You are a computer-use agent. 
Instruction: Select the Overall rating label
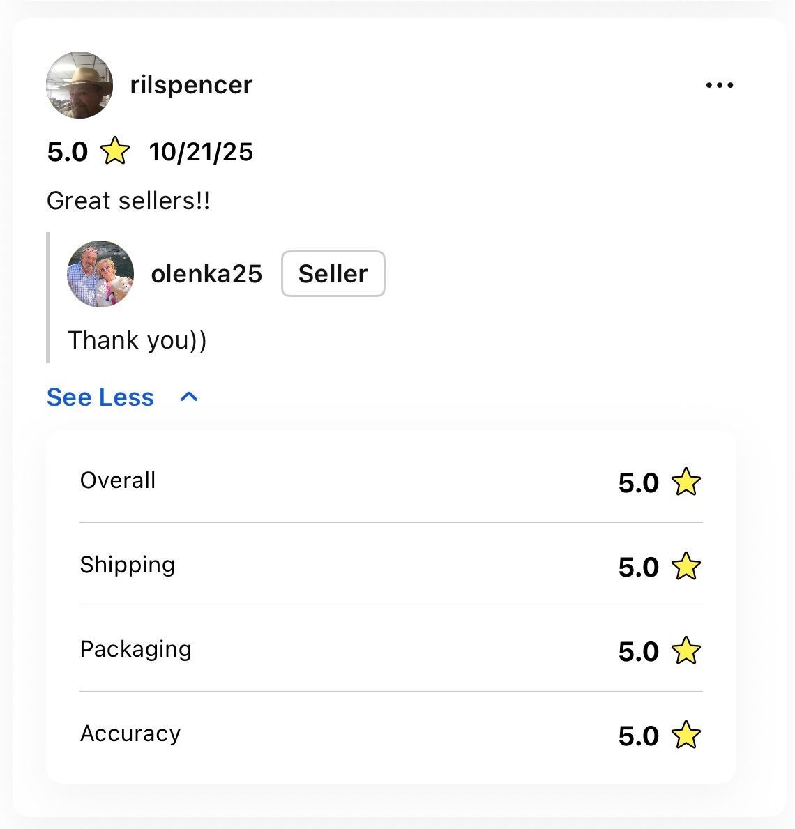(x=118, y=480)
